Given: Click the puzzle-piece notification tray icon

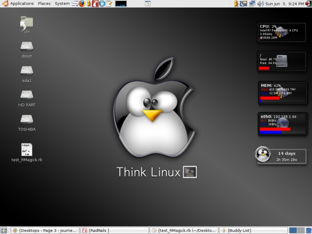Looking at the screenshot, I should [x=243, y=4].
